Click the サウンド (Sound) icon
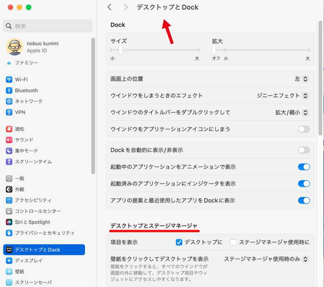Viewport: 324px width, 287px height. tap(9, 140)
